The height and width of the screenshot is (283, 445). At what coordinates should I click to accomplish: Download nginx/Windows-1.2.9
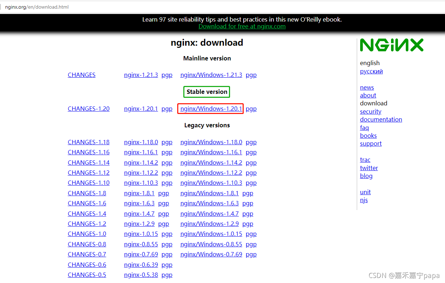[x=210, y=224]
